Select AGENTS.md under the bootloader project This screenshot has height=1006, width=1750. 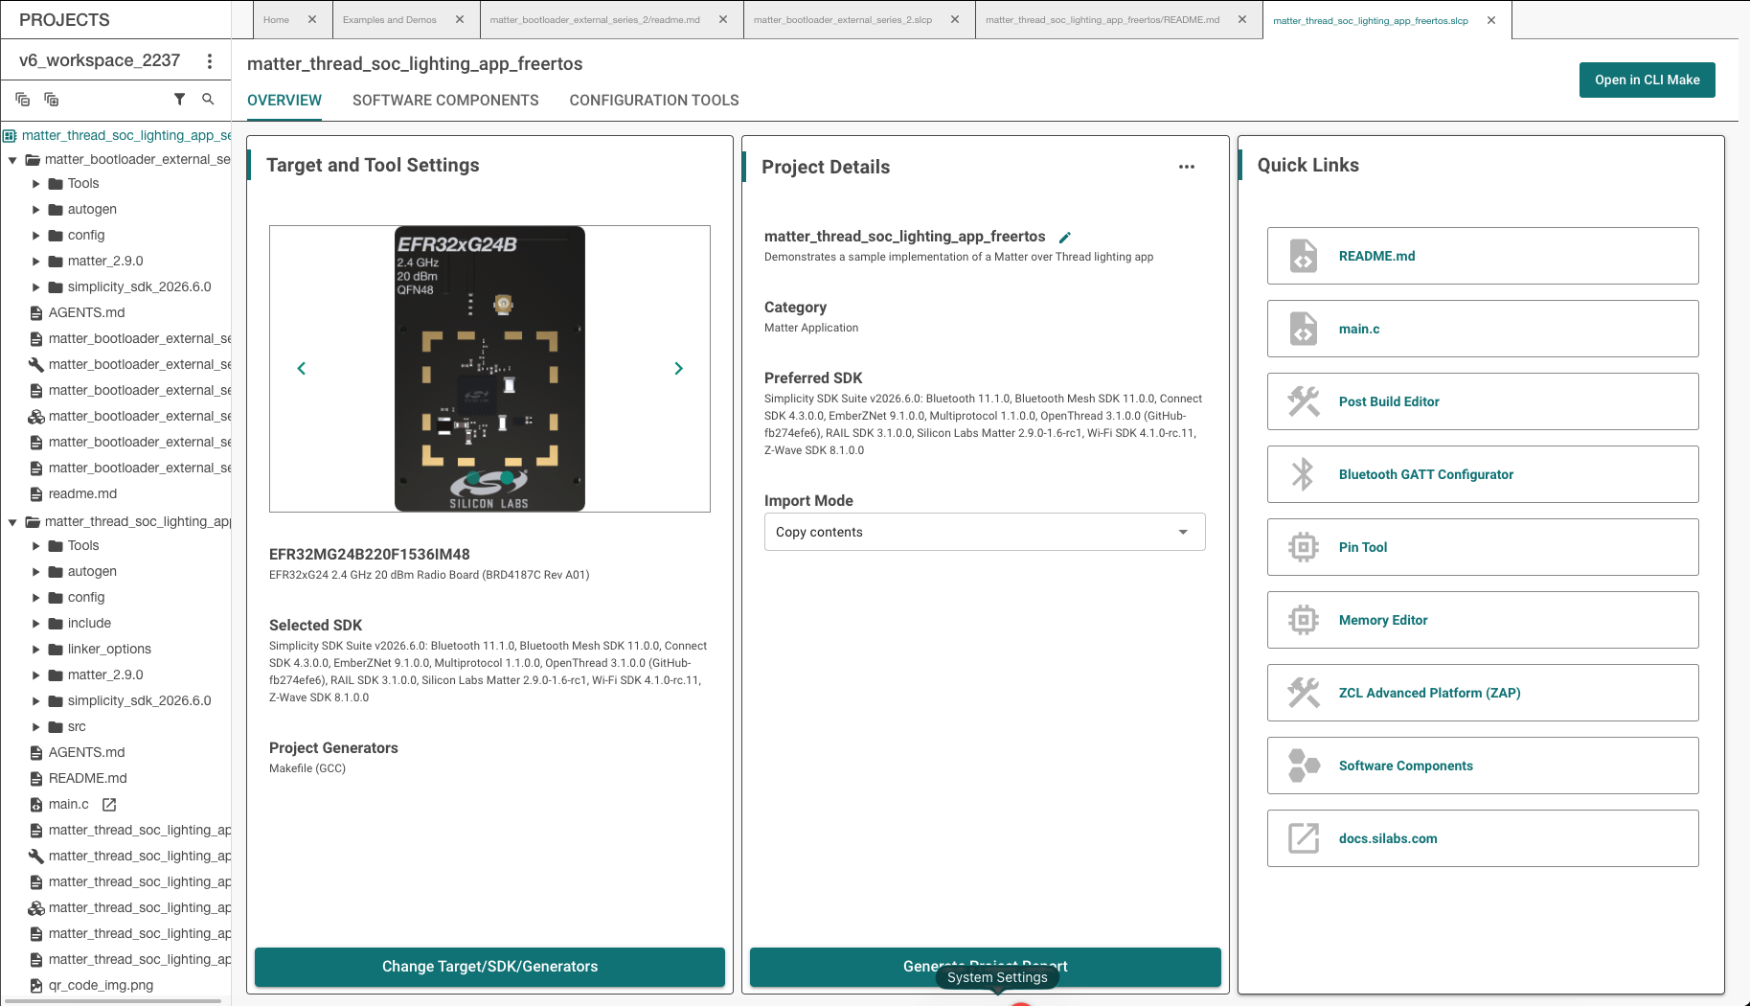pos(86,313)
